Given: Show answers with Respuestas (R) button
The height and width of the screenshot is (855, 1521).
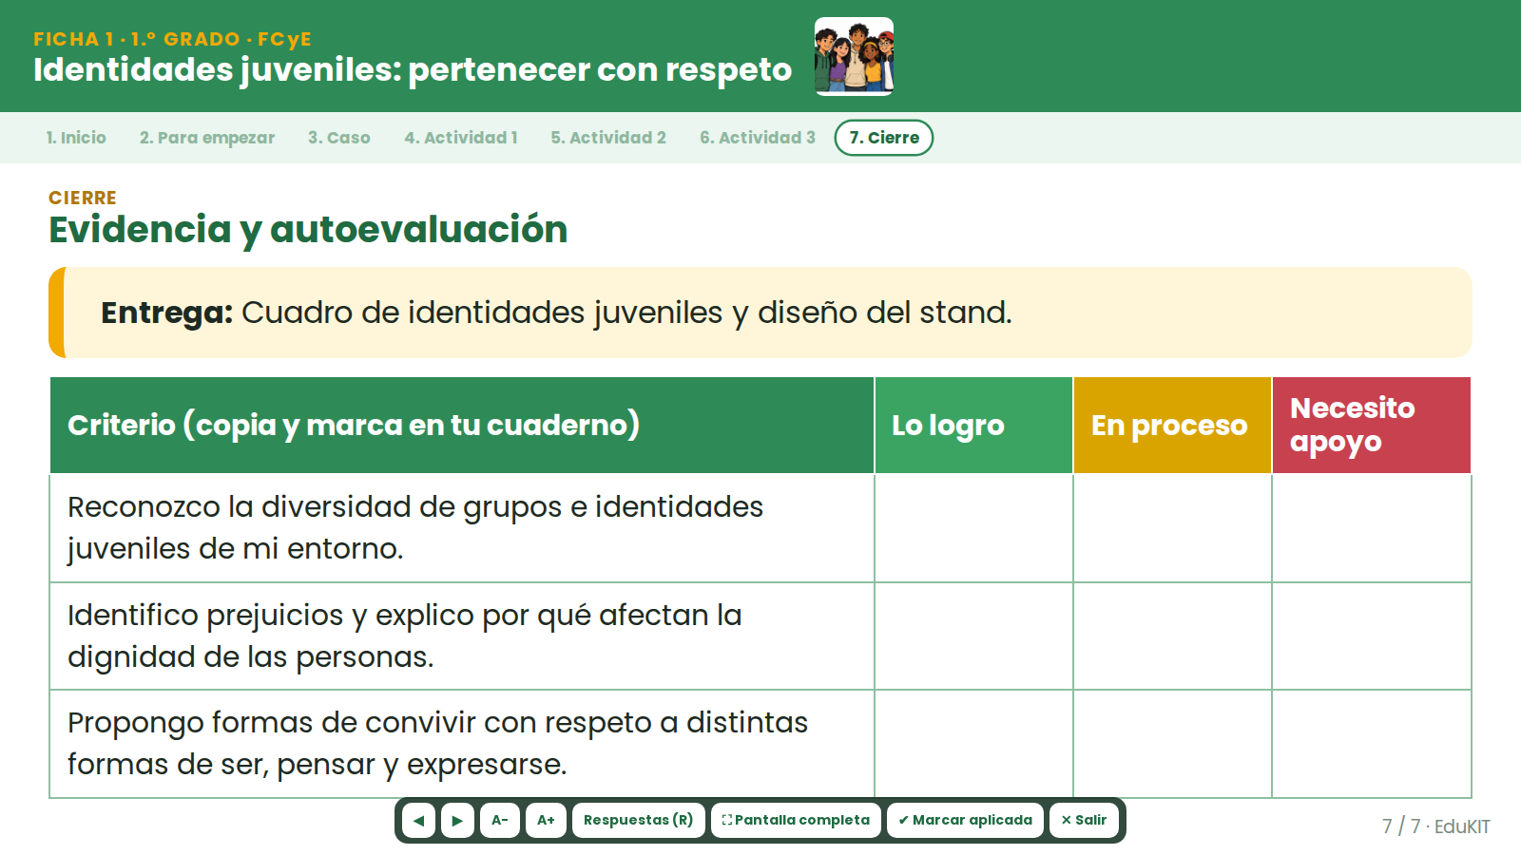Looking at the screenshot, I should click(x=638, y=820).
